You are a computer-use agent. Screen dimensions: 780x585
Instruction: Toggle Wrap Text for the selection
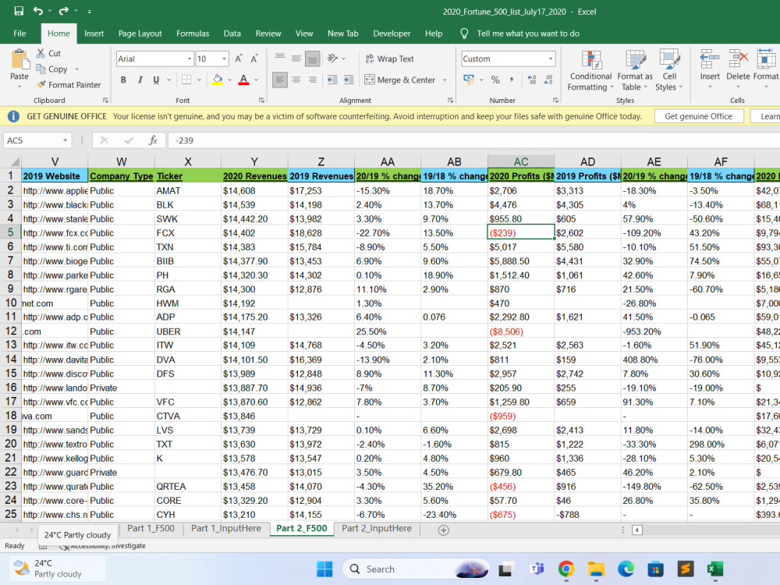(x=392, y=58)
